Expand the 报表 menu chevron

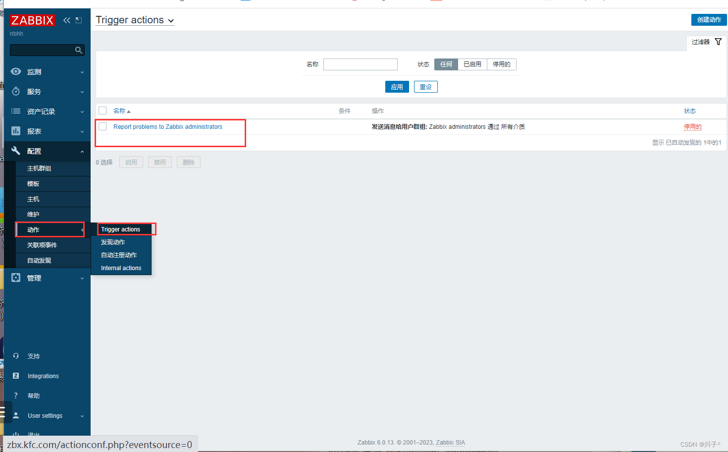(82, 131)
